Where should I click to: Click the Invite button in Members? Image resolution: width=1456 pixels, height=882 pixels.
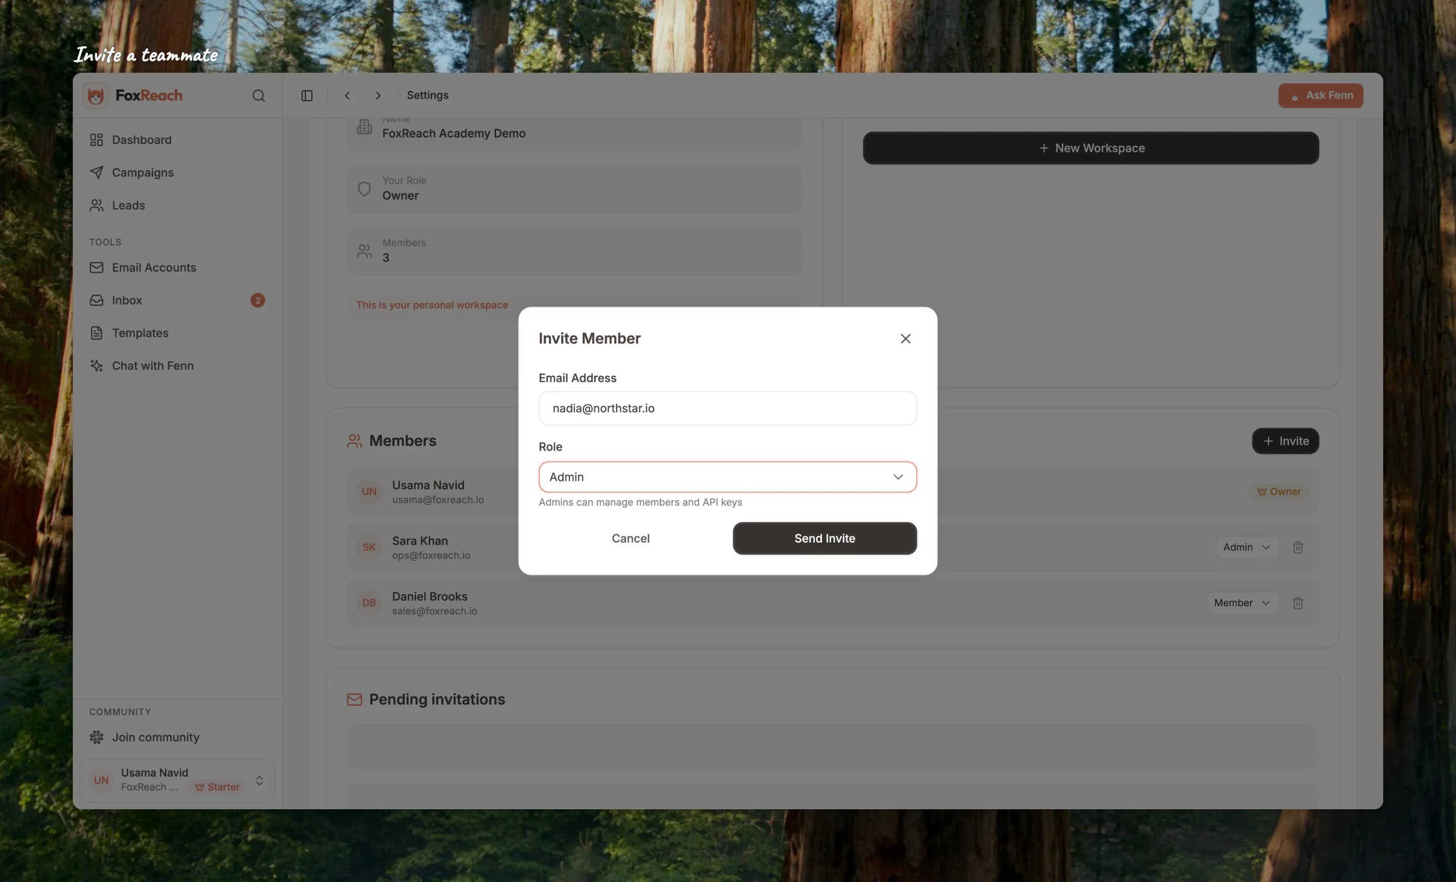[x=1285, y=441]
